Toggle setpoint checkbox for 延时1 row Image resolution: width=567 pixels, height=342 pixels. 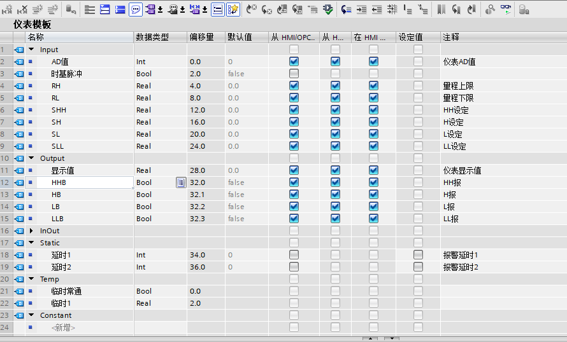tap(418, 255)
